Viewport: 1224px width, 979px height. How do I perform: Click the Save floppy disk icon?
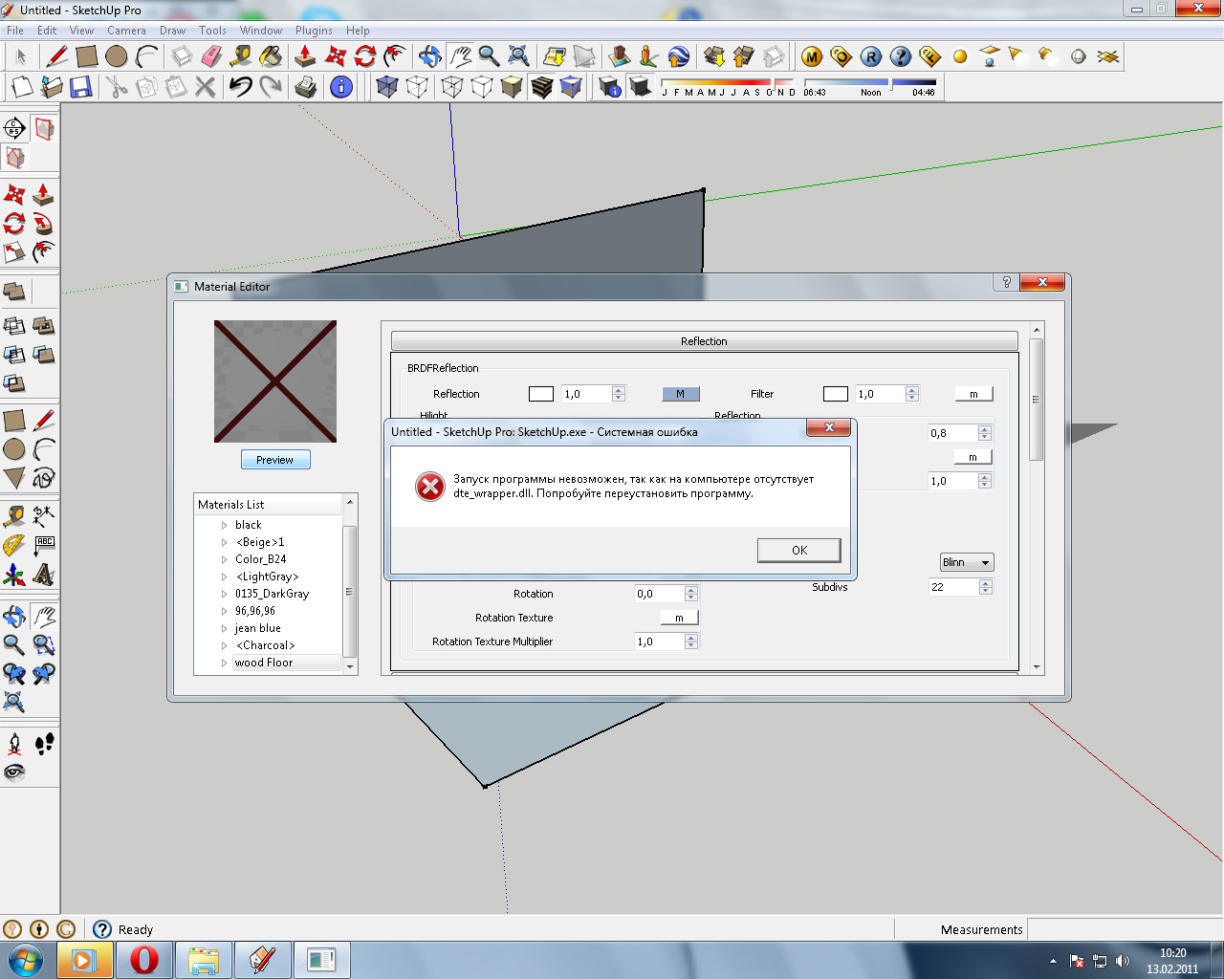(81, 88)
